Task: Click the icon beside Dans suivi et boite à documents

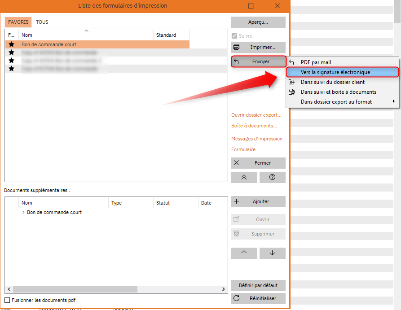Action: [x=291, y=92]
